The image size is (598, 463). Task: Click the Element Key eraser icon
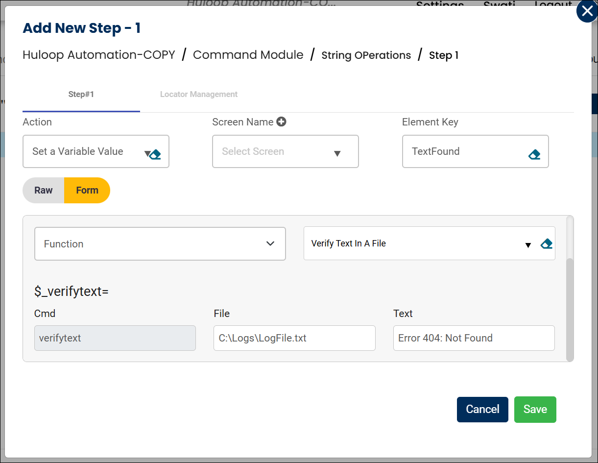pos(534,155)
